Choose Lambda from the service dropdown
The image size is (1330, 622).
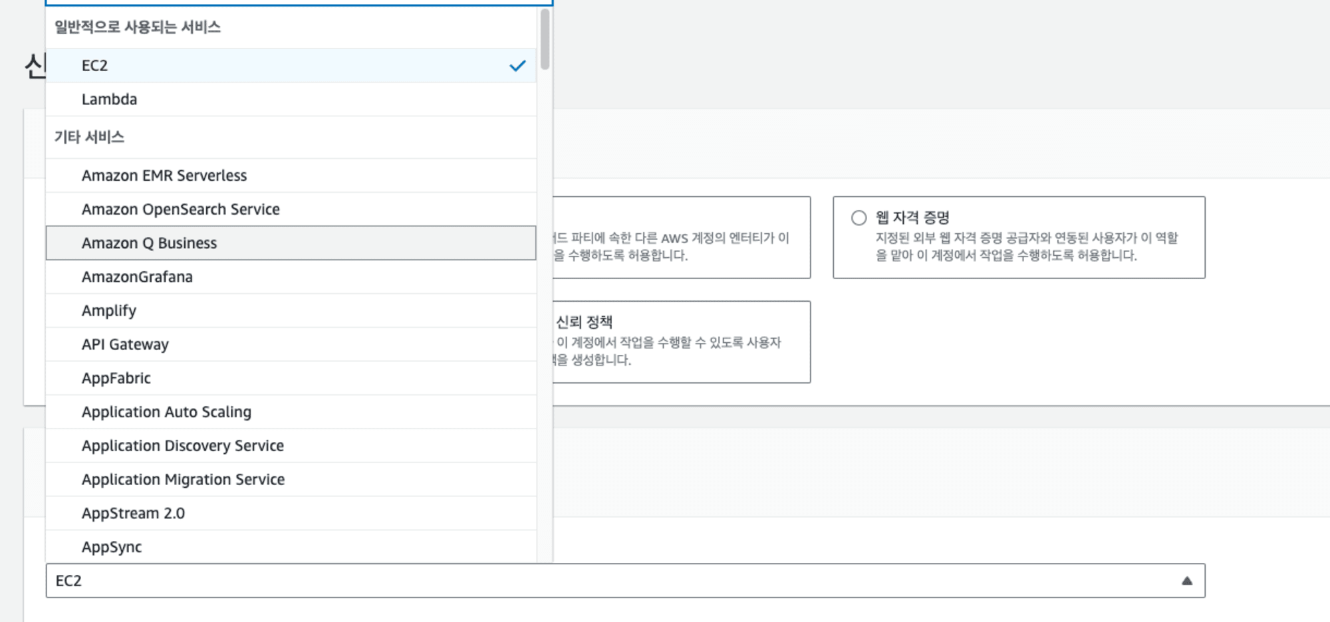point(291,99)
